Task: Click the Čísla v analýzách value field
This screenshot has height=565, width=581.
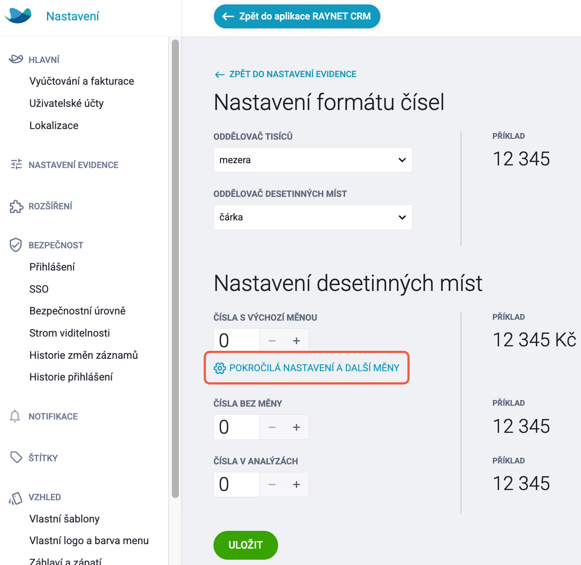Action: (236, 484)
